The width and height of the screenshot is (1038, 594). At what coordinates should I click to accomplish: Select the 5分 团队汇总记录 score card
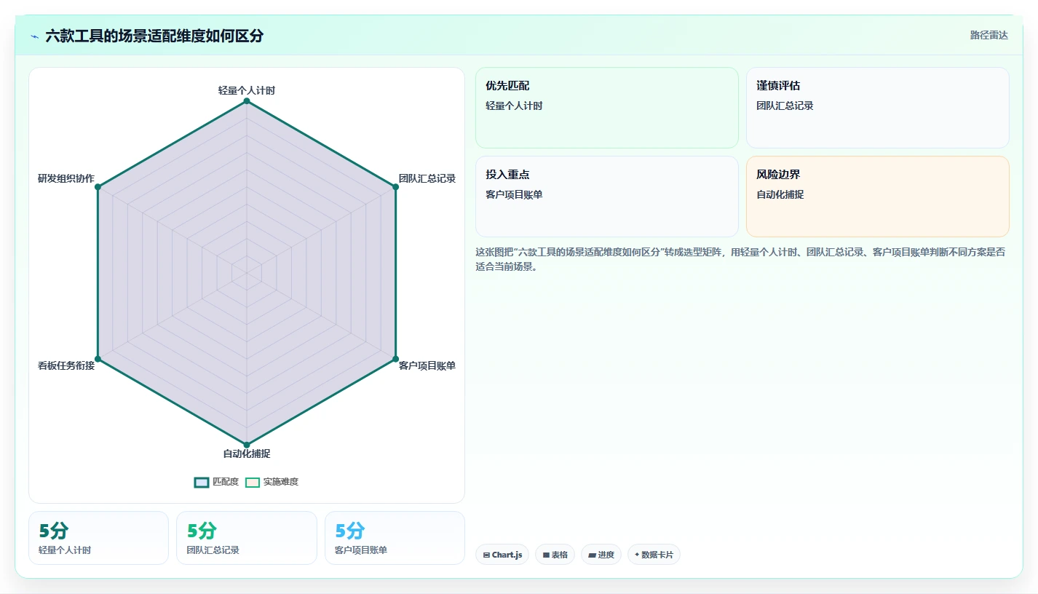click(247, 538)
